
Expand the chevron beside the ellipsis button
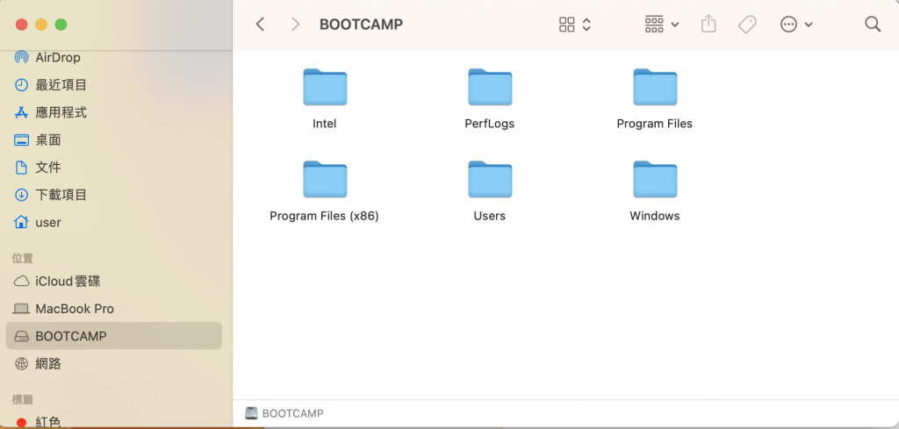tap(809, 25)
